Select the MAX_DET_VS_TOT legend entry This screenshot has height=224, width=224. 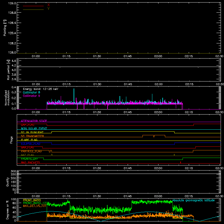click(35, 206)
